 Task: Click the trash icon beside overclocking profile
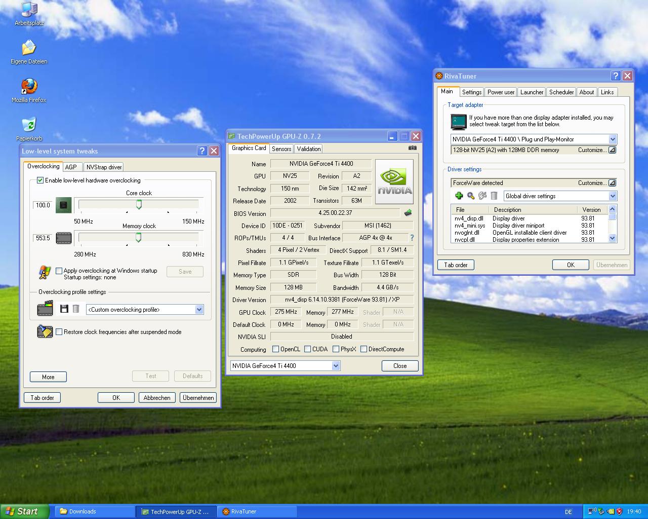pyautogui.click(x=76, y=309)
